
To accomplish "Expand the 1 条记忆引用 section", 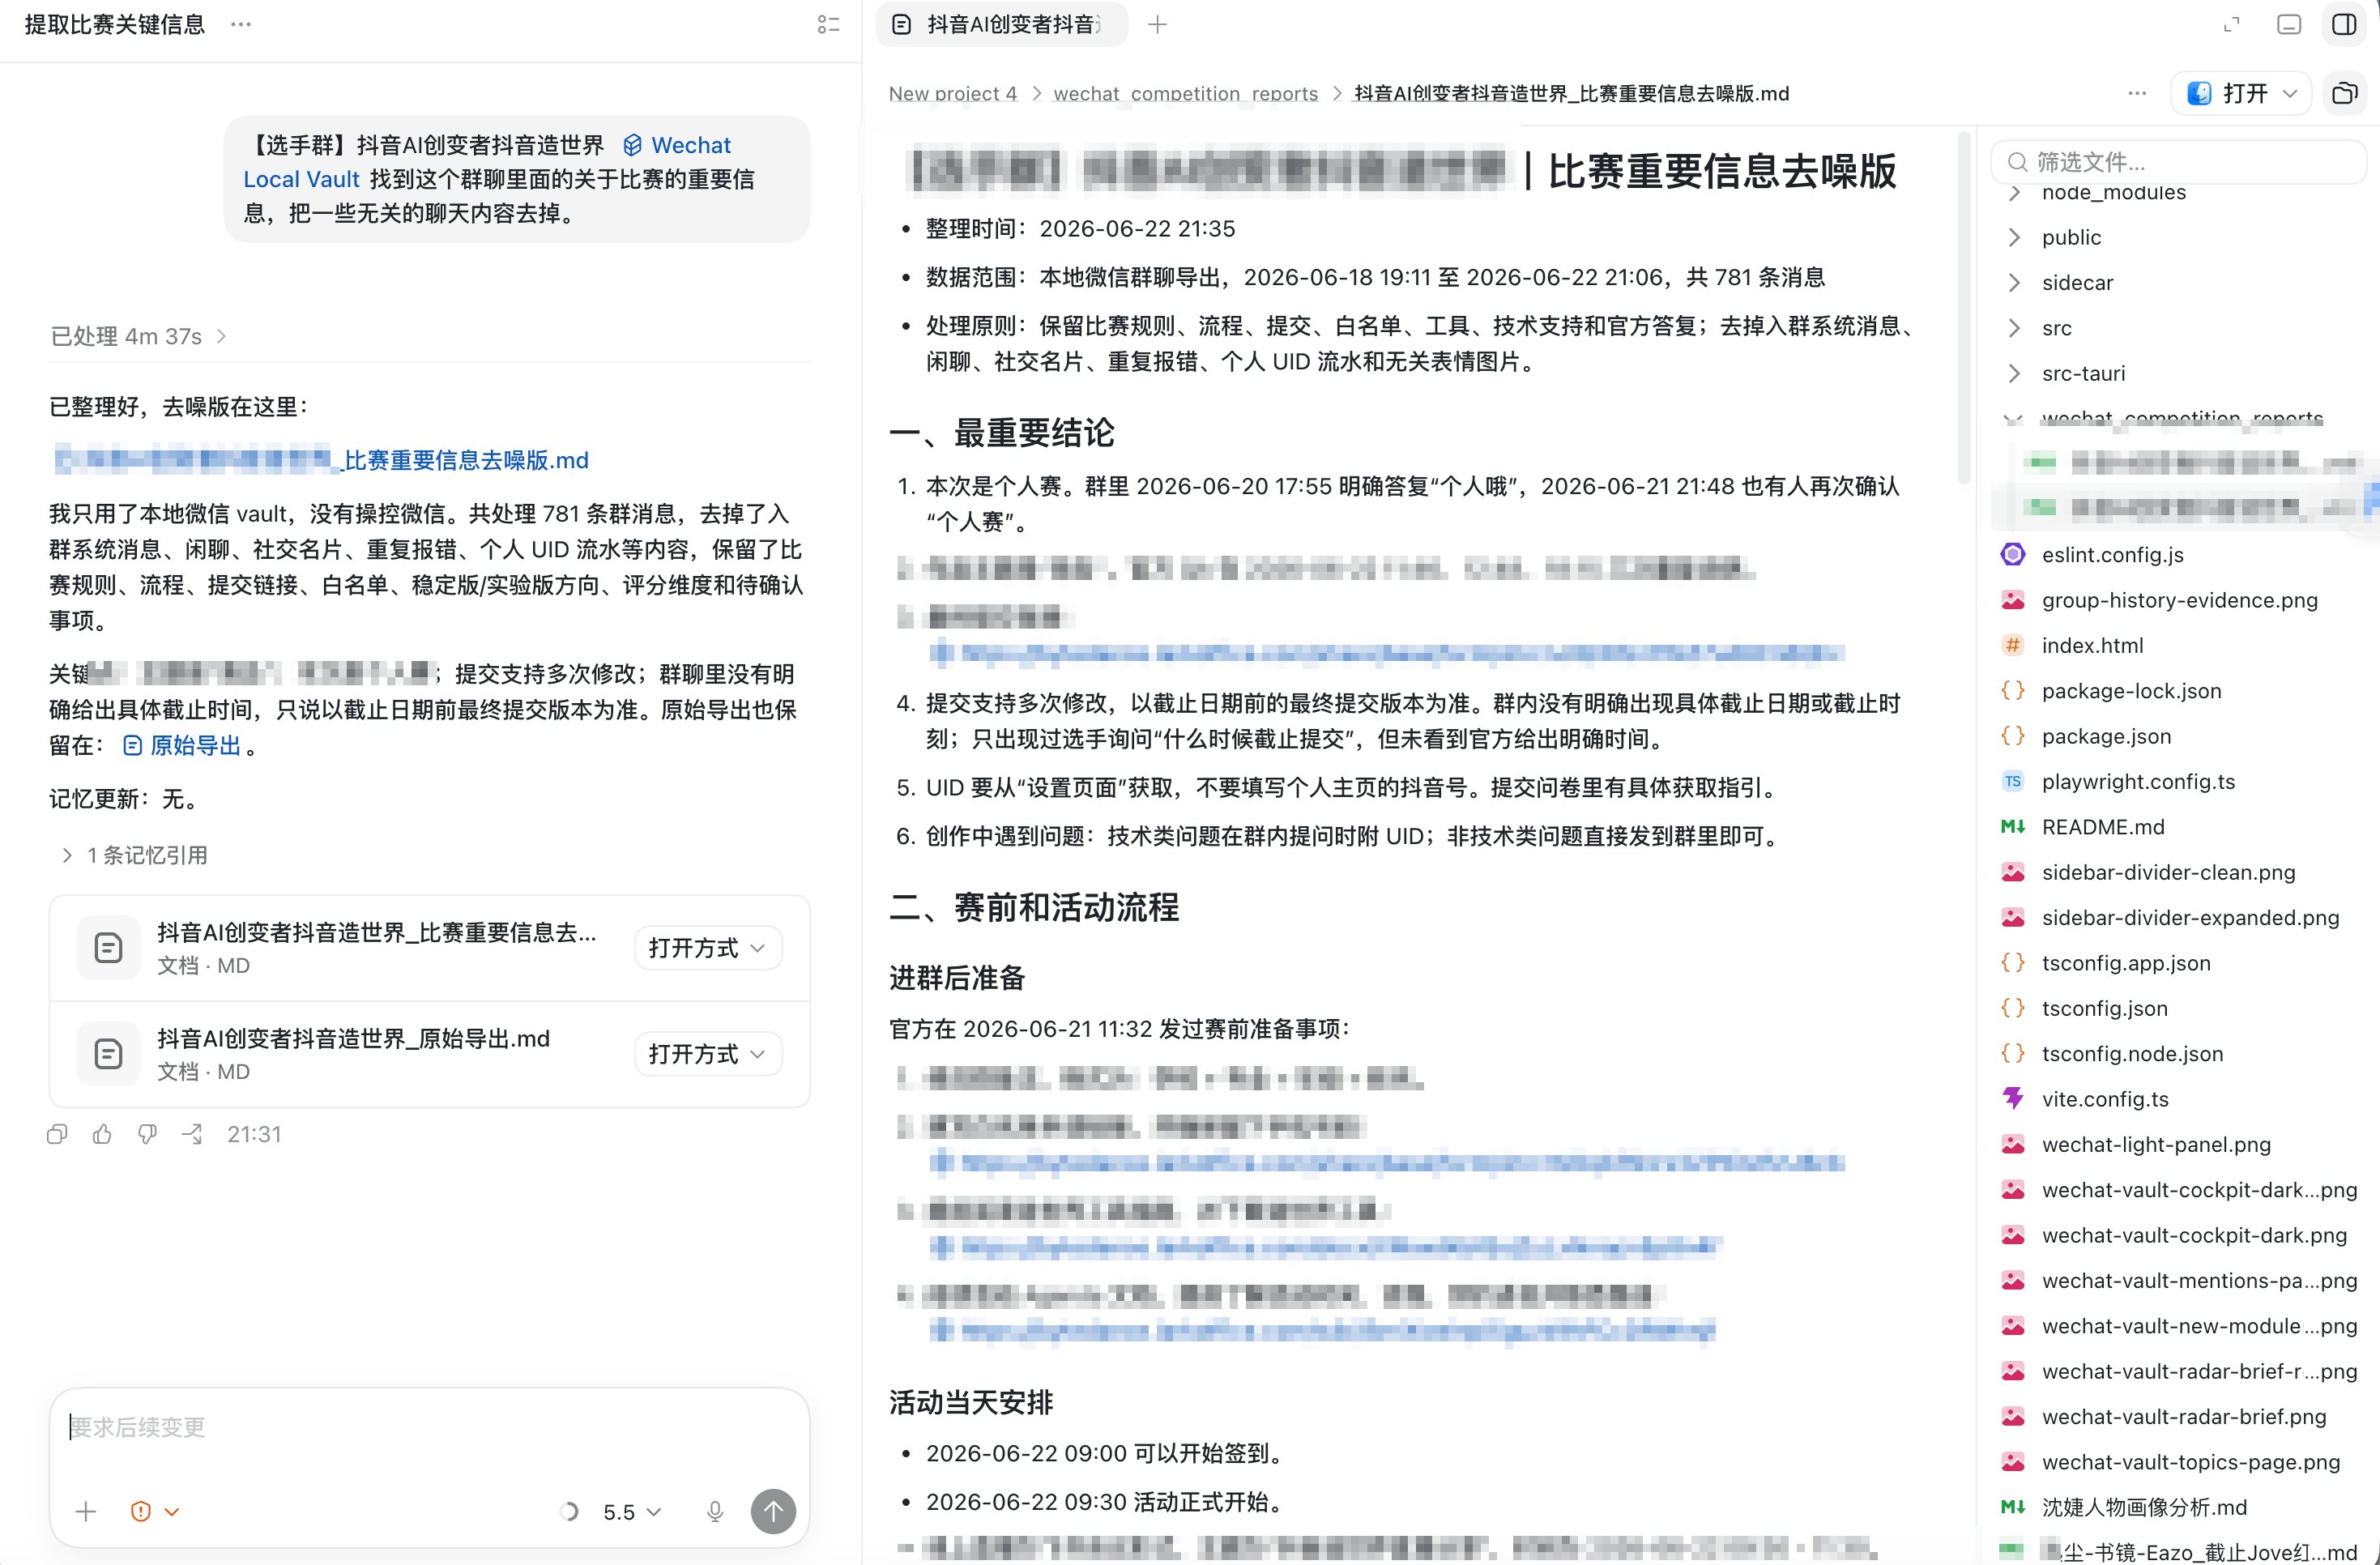I will pos(135,855).
